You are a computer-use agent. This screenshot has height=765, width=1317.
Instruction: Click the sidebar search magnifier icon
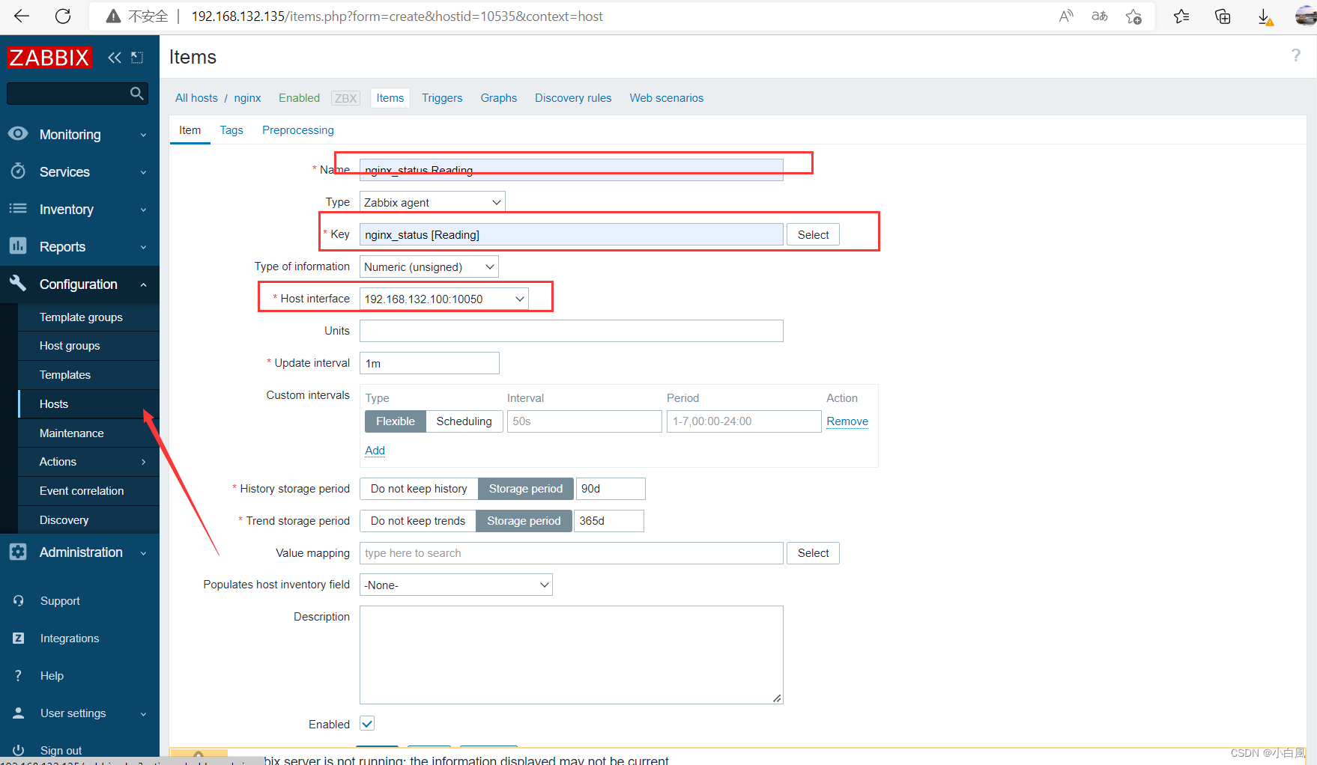pyautogui.click(x=136, y=93)
